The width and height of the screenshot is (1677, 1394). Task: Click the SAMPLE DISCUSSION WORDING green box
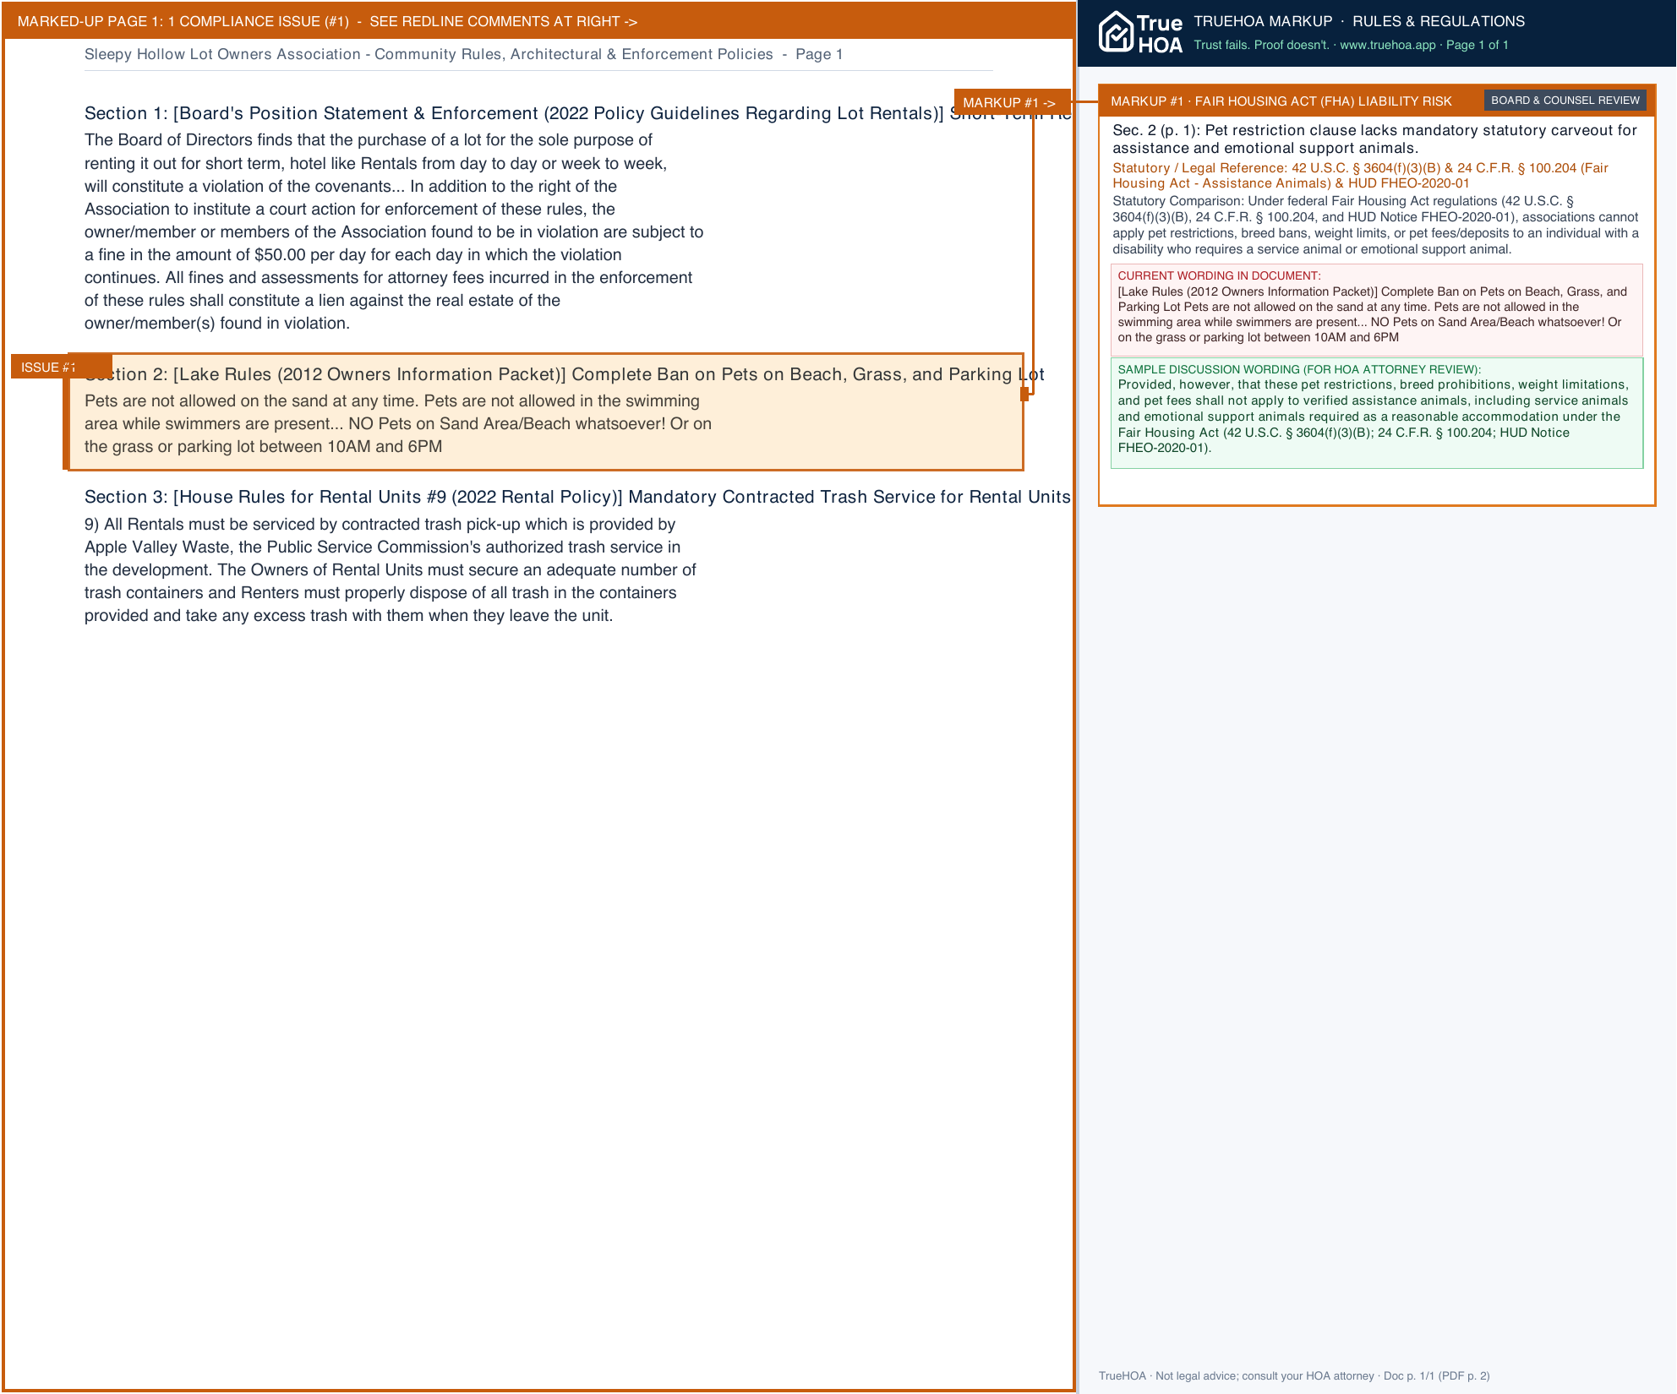click(1376, 413)
